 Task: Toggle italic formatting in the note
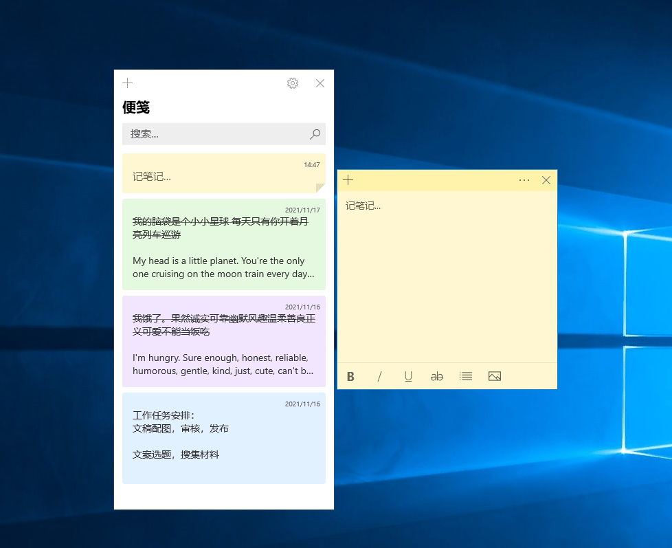click(379, 376)
